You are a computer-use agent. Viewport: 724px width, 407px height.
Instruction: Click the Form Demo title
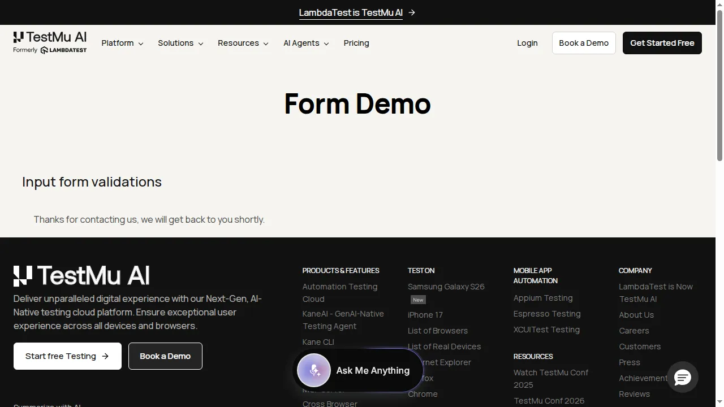(x=357, y=103)
